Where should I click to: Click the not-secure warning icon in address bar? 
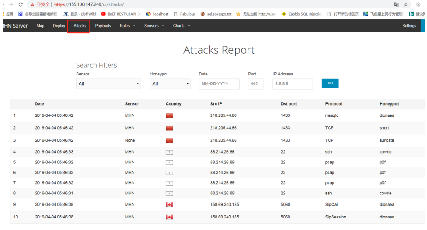(x=32, y=4)
